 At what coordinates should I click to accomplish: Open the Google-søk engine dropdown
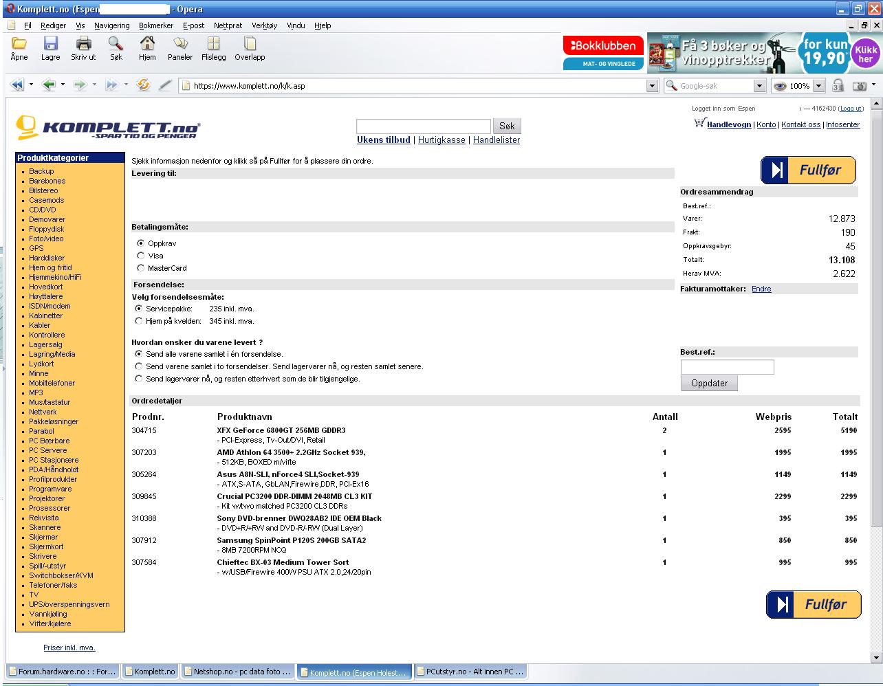tap(759, 86)
